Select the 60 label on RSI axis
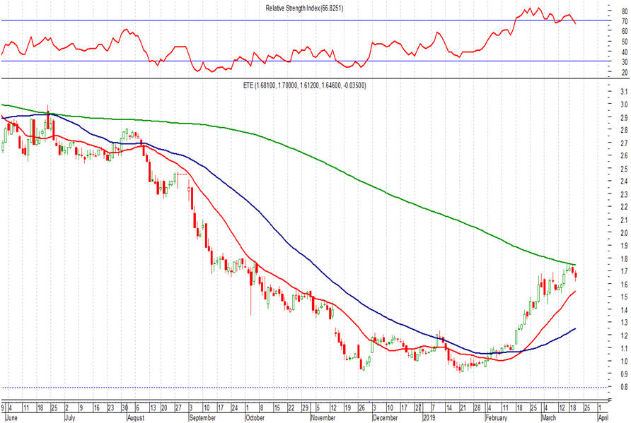Image resolution: width=631 pixels, height=423 pixels. [625, 31]
